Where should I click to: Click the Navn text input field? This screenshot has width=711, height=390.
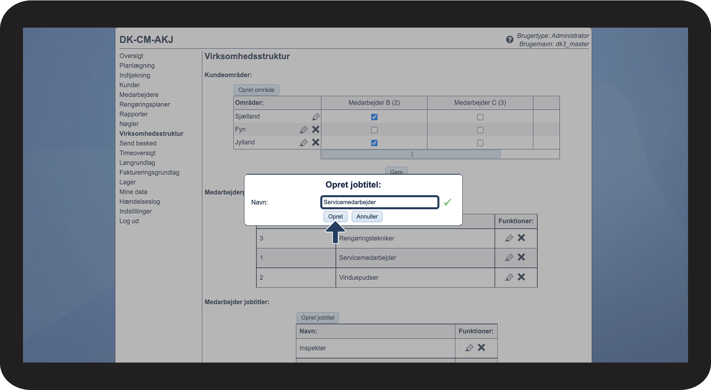click(x=379, y=202)
